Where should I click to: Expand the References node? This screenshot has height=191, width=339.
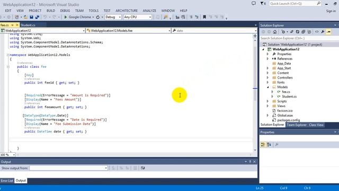tap(267, 59)
